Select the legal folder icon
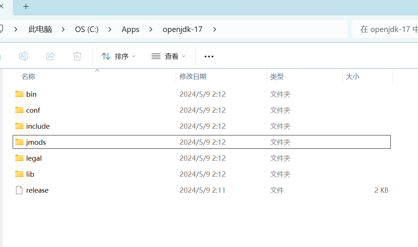The width and height of the screenshot is (418, 247). click(19, 158)
